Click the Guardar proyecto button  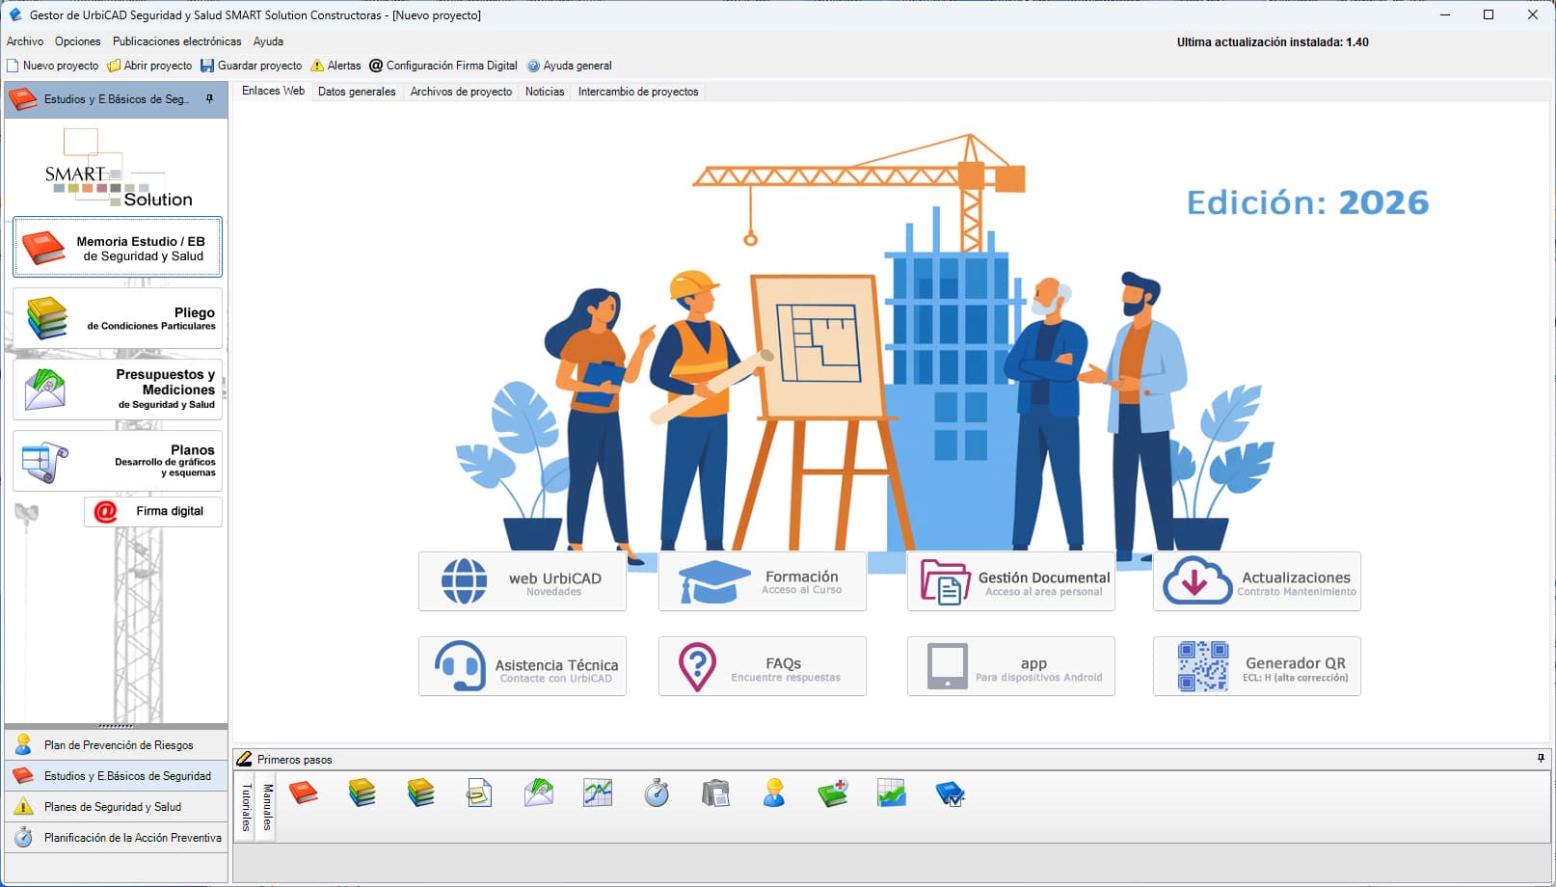tap(251, 66)
